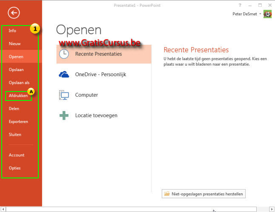
Task: Choose Opslaan als in the sidebar
Action: 19,83
